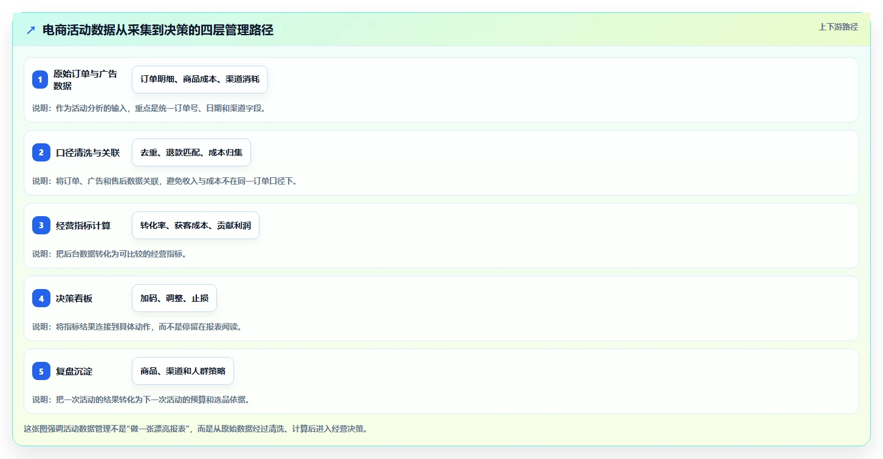Click the 加码、调整、止损 chip
The image size is (883, 459).
click(174, 298)
